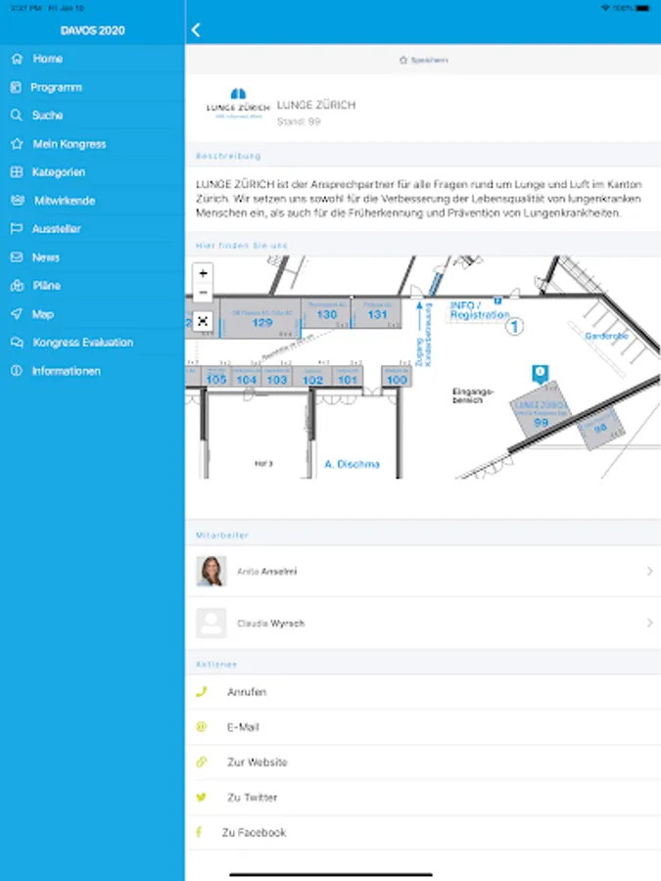661x881 pixels.
Task: Select stand 105 on the map
Action: pos(215,377)
